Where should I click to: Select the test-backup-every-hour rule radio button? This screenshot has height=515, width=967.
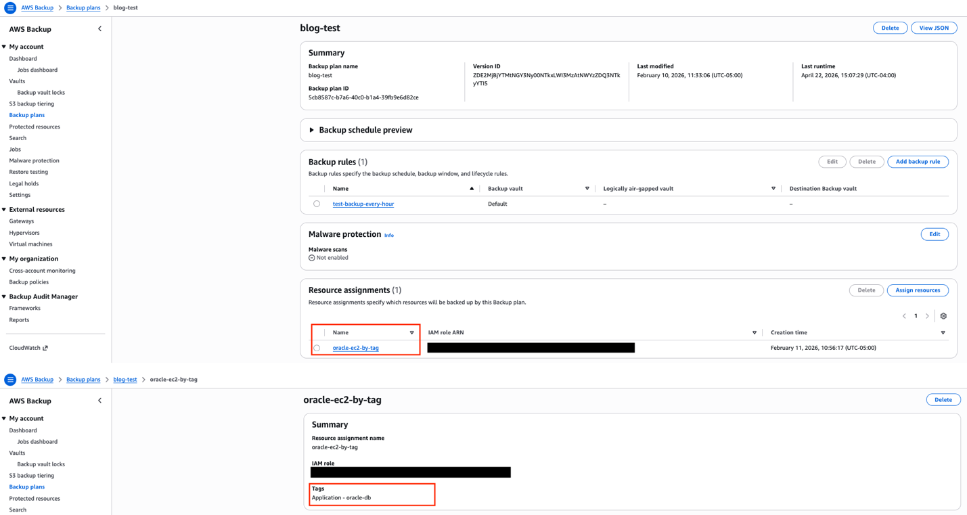(317, 204)
